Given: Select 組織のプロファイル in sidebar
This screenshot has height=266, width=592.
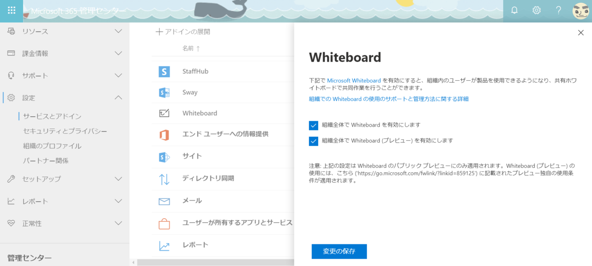Looking at the screenshot, I should click(52, 146).
